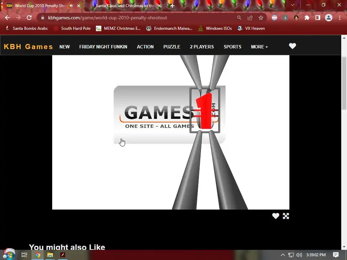Screen dimensions: 347x260
Task: Open the notification center icon
Action: pyautogui.click(x=336, y=255)
